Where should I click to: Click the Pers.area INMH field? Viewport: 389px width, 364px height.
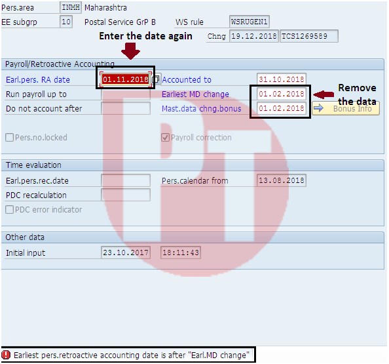(x=71, y=7)
